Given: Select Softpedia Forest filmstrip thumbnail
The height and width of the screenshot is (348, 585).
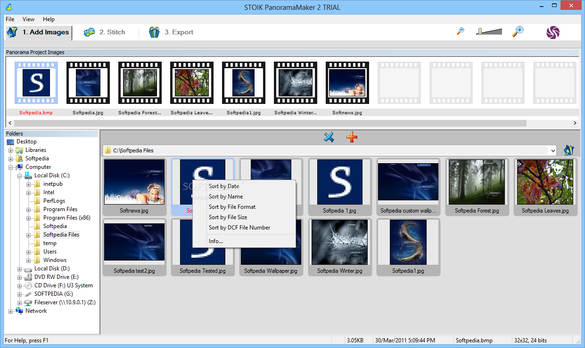Looking at the screenshot, I should [140, 83].
